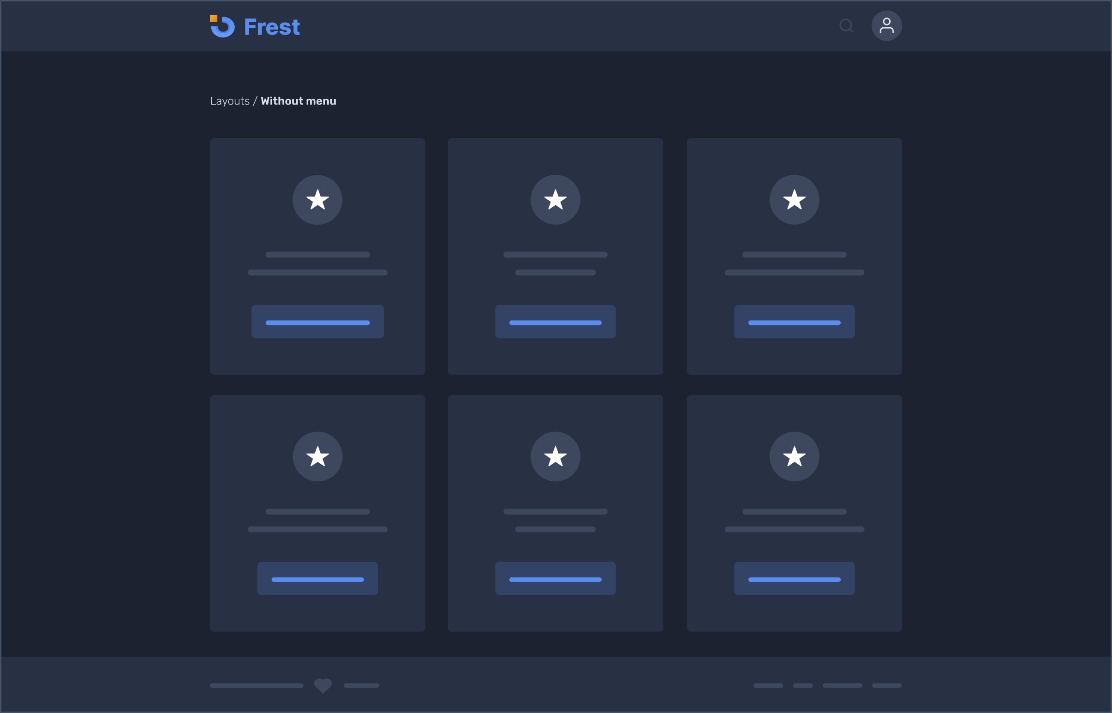1112x713 pixels.
Task: Click star icon in bottom-left card
Action: click(x=318, y=456)
